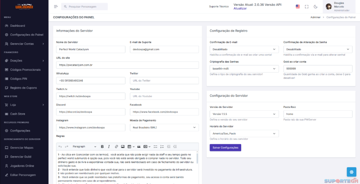The image size is (360, 184).
Task: Click the Salvar Configurações button
Action: click(225, 148)
